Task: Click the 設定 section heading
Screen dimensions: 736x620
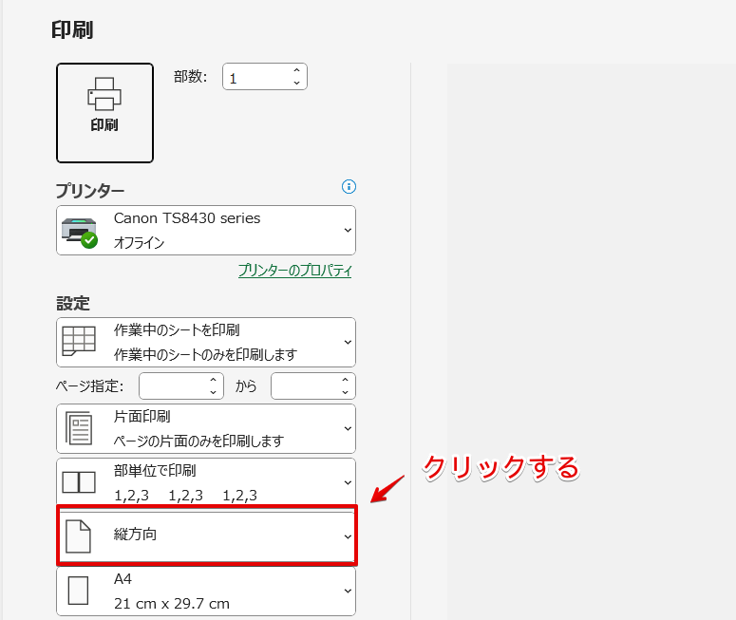Action: 73,304
